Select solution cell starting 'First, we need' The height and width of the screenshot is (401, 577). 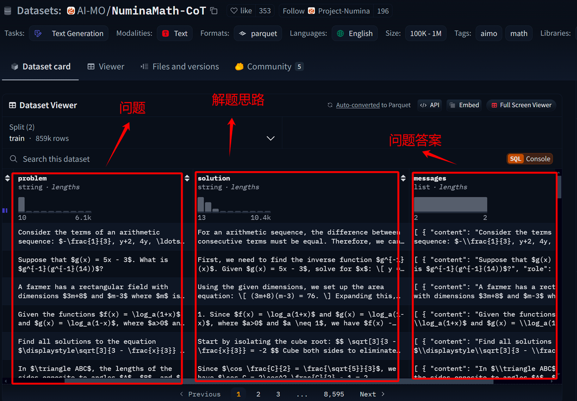pos(301,264)
